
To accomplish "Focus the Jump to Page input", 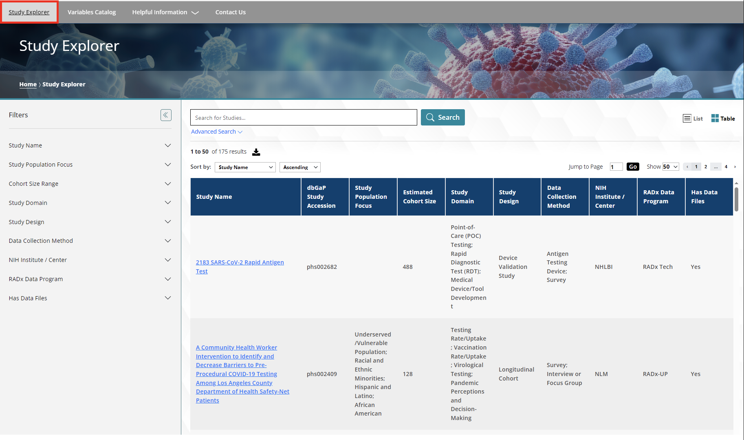I will [616, 167].
